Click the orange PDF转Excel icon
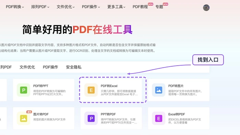This screenshot has height=135, width=240. (91, 90)
